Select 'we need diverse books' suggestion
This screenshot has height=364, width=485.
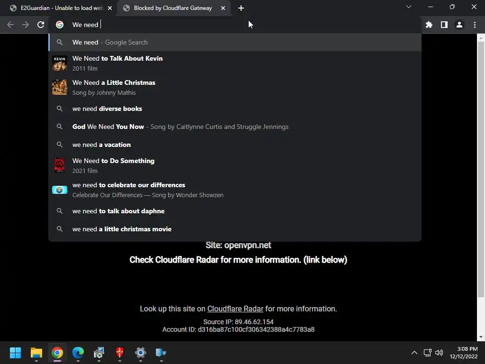click(x=235, y=109)
